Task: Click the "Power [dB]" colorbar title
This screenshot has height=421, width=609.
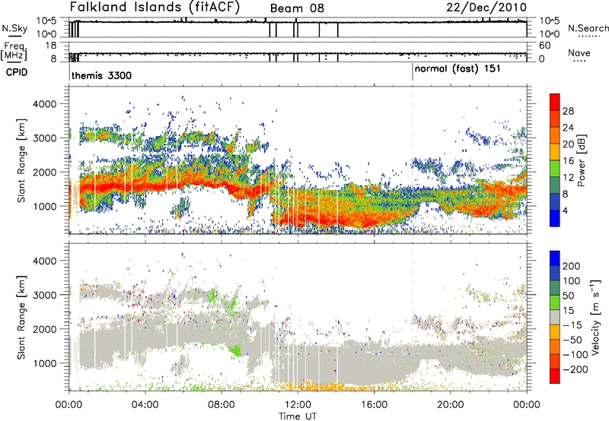Action: [581, 160]
